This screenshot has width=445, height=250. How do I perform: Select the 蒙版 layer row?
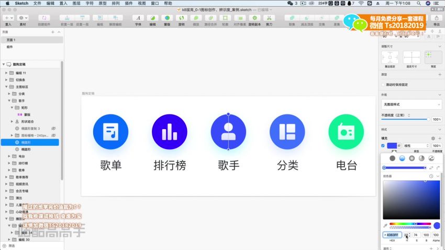point(30,115)
